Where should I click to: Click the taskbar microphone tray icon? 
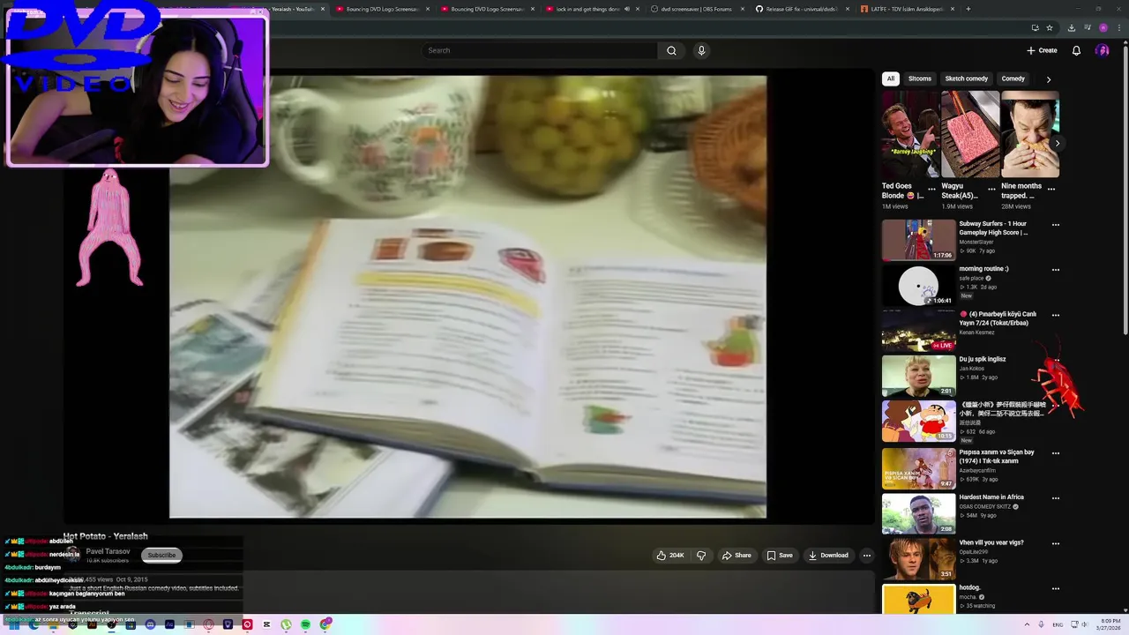(x=1042, y=624)
